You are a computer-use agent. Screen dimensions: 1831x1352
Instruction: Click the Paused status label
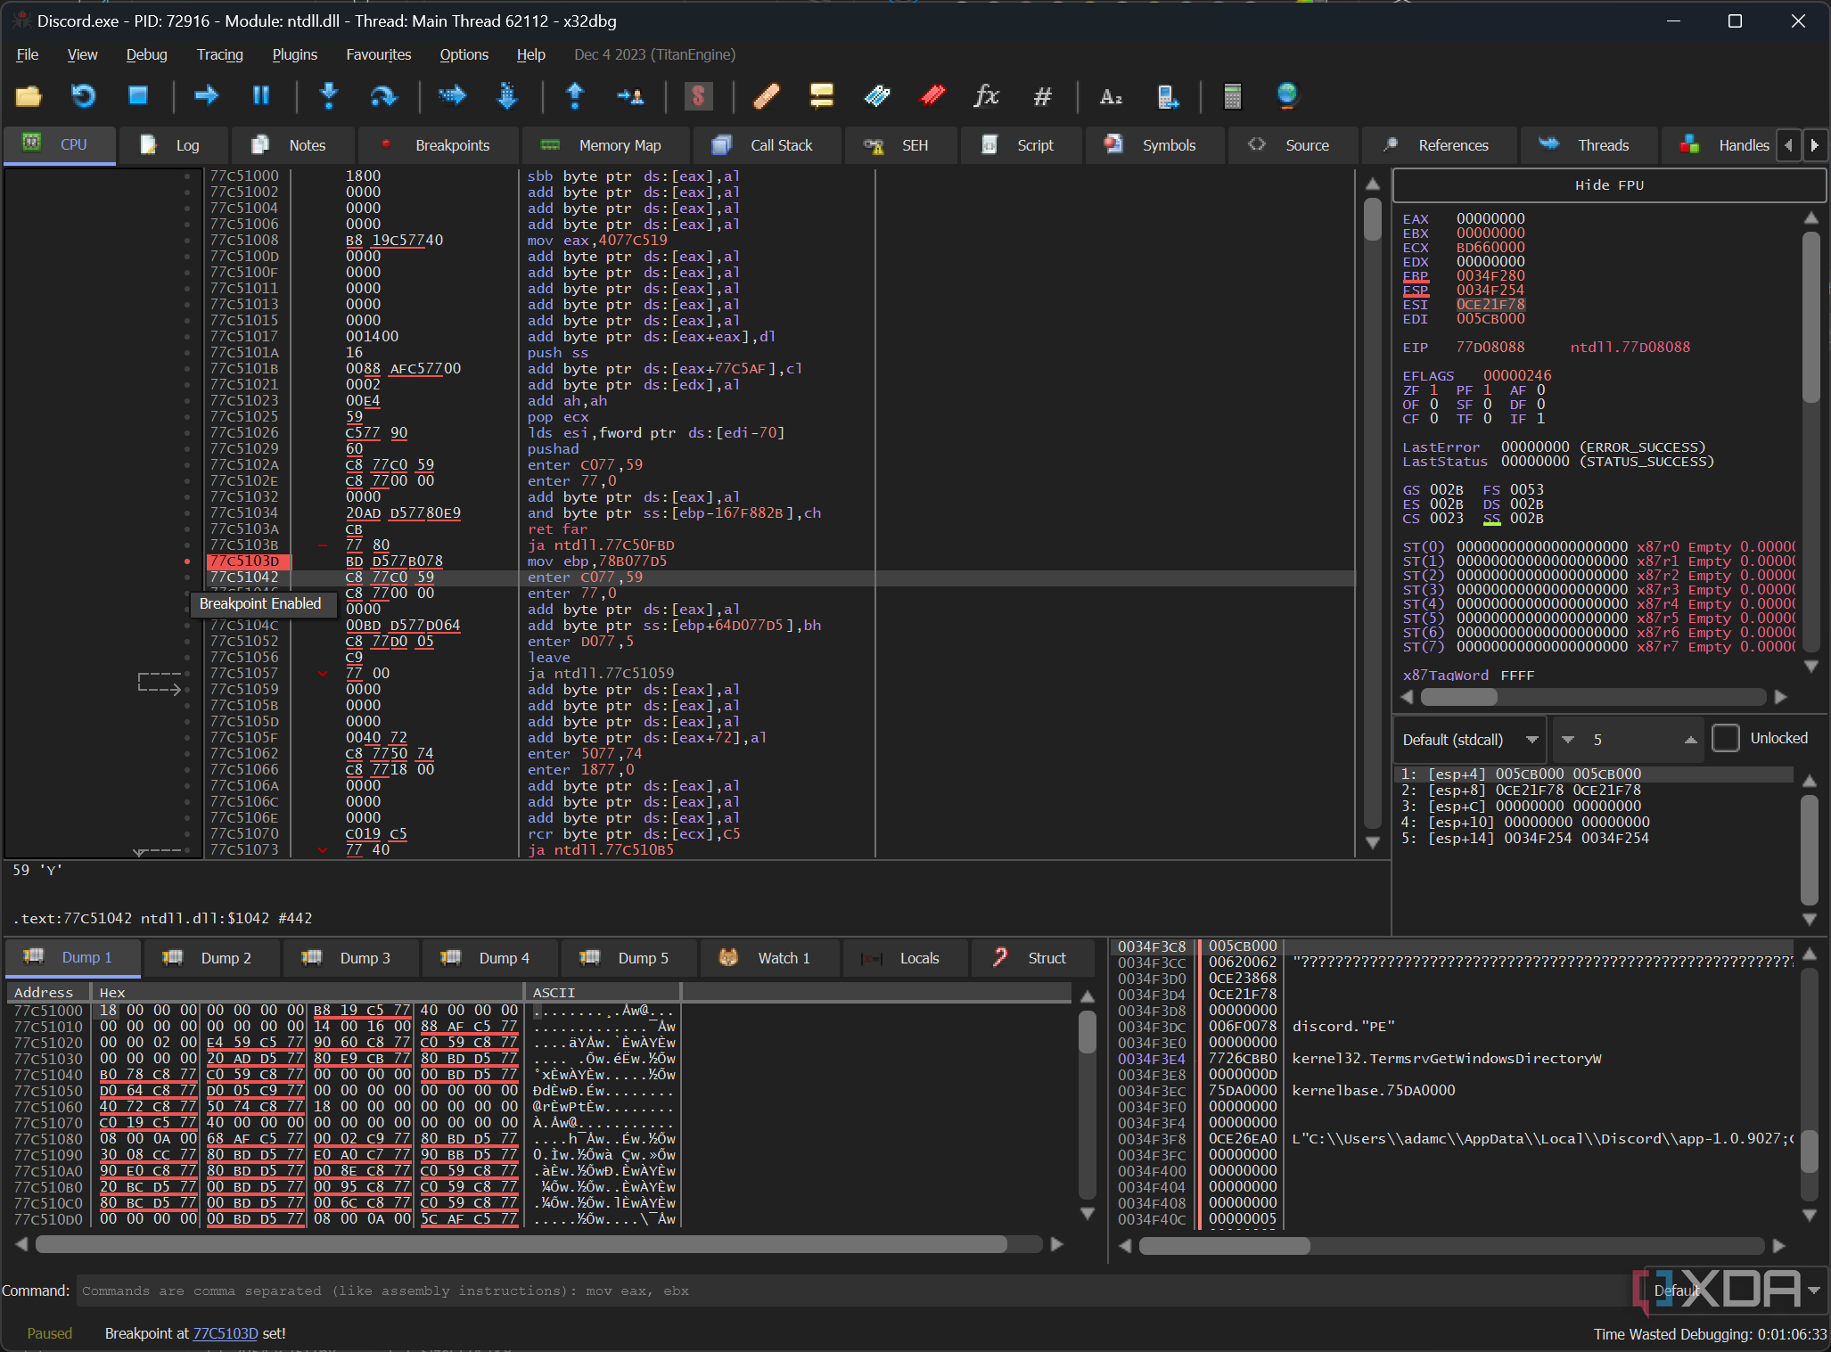(49, 1333)
